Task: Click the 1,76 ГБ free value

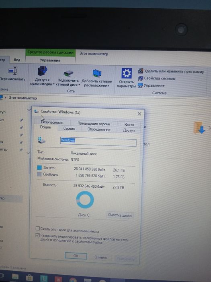Action: 119,176
